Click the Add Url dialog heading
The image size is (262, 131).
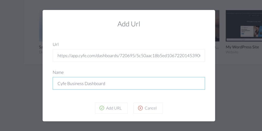[x=129, y=24]
